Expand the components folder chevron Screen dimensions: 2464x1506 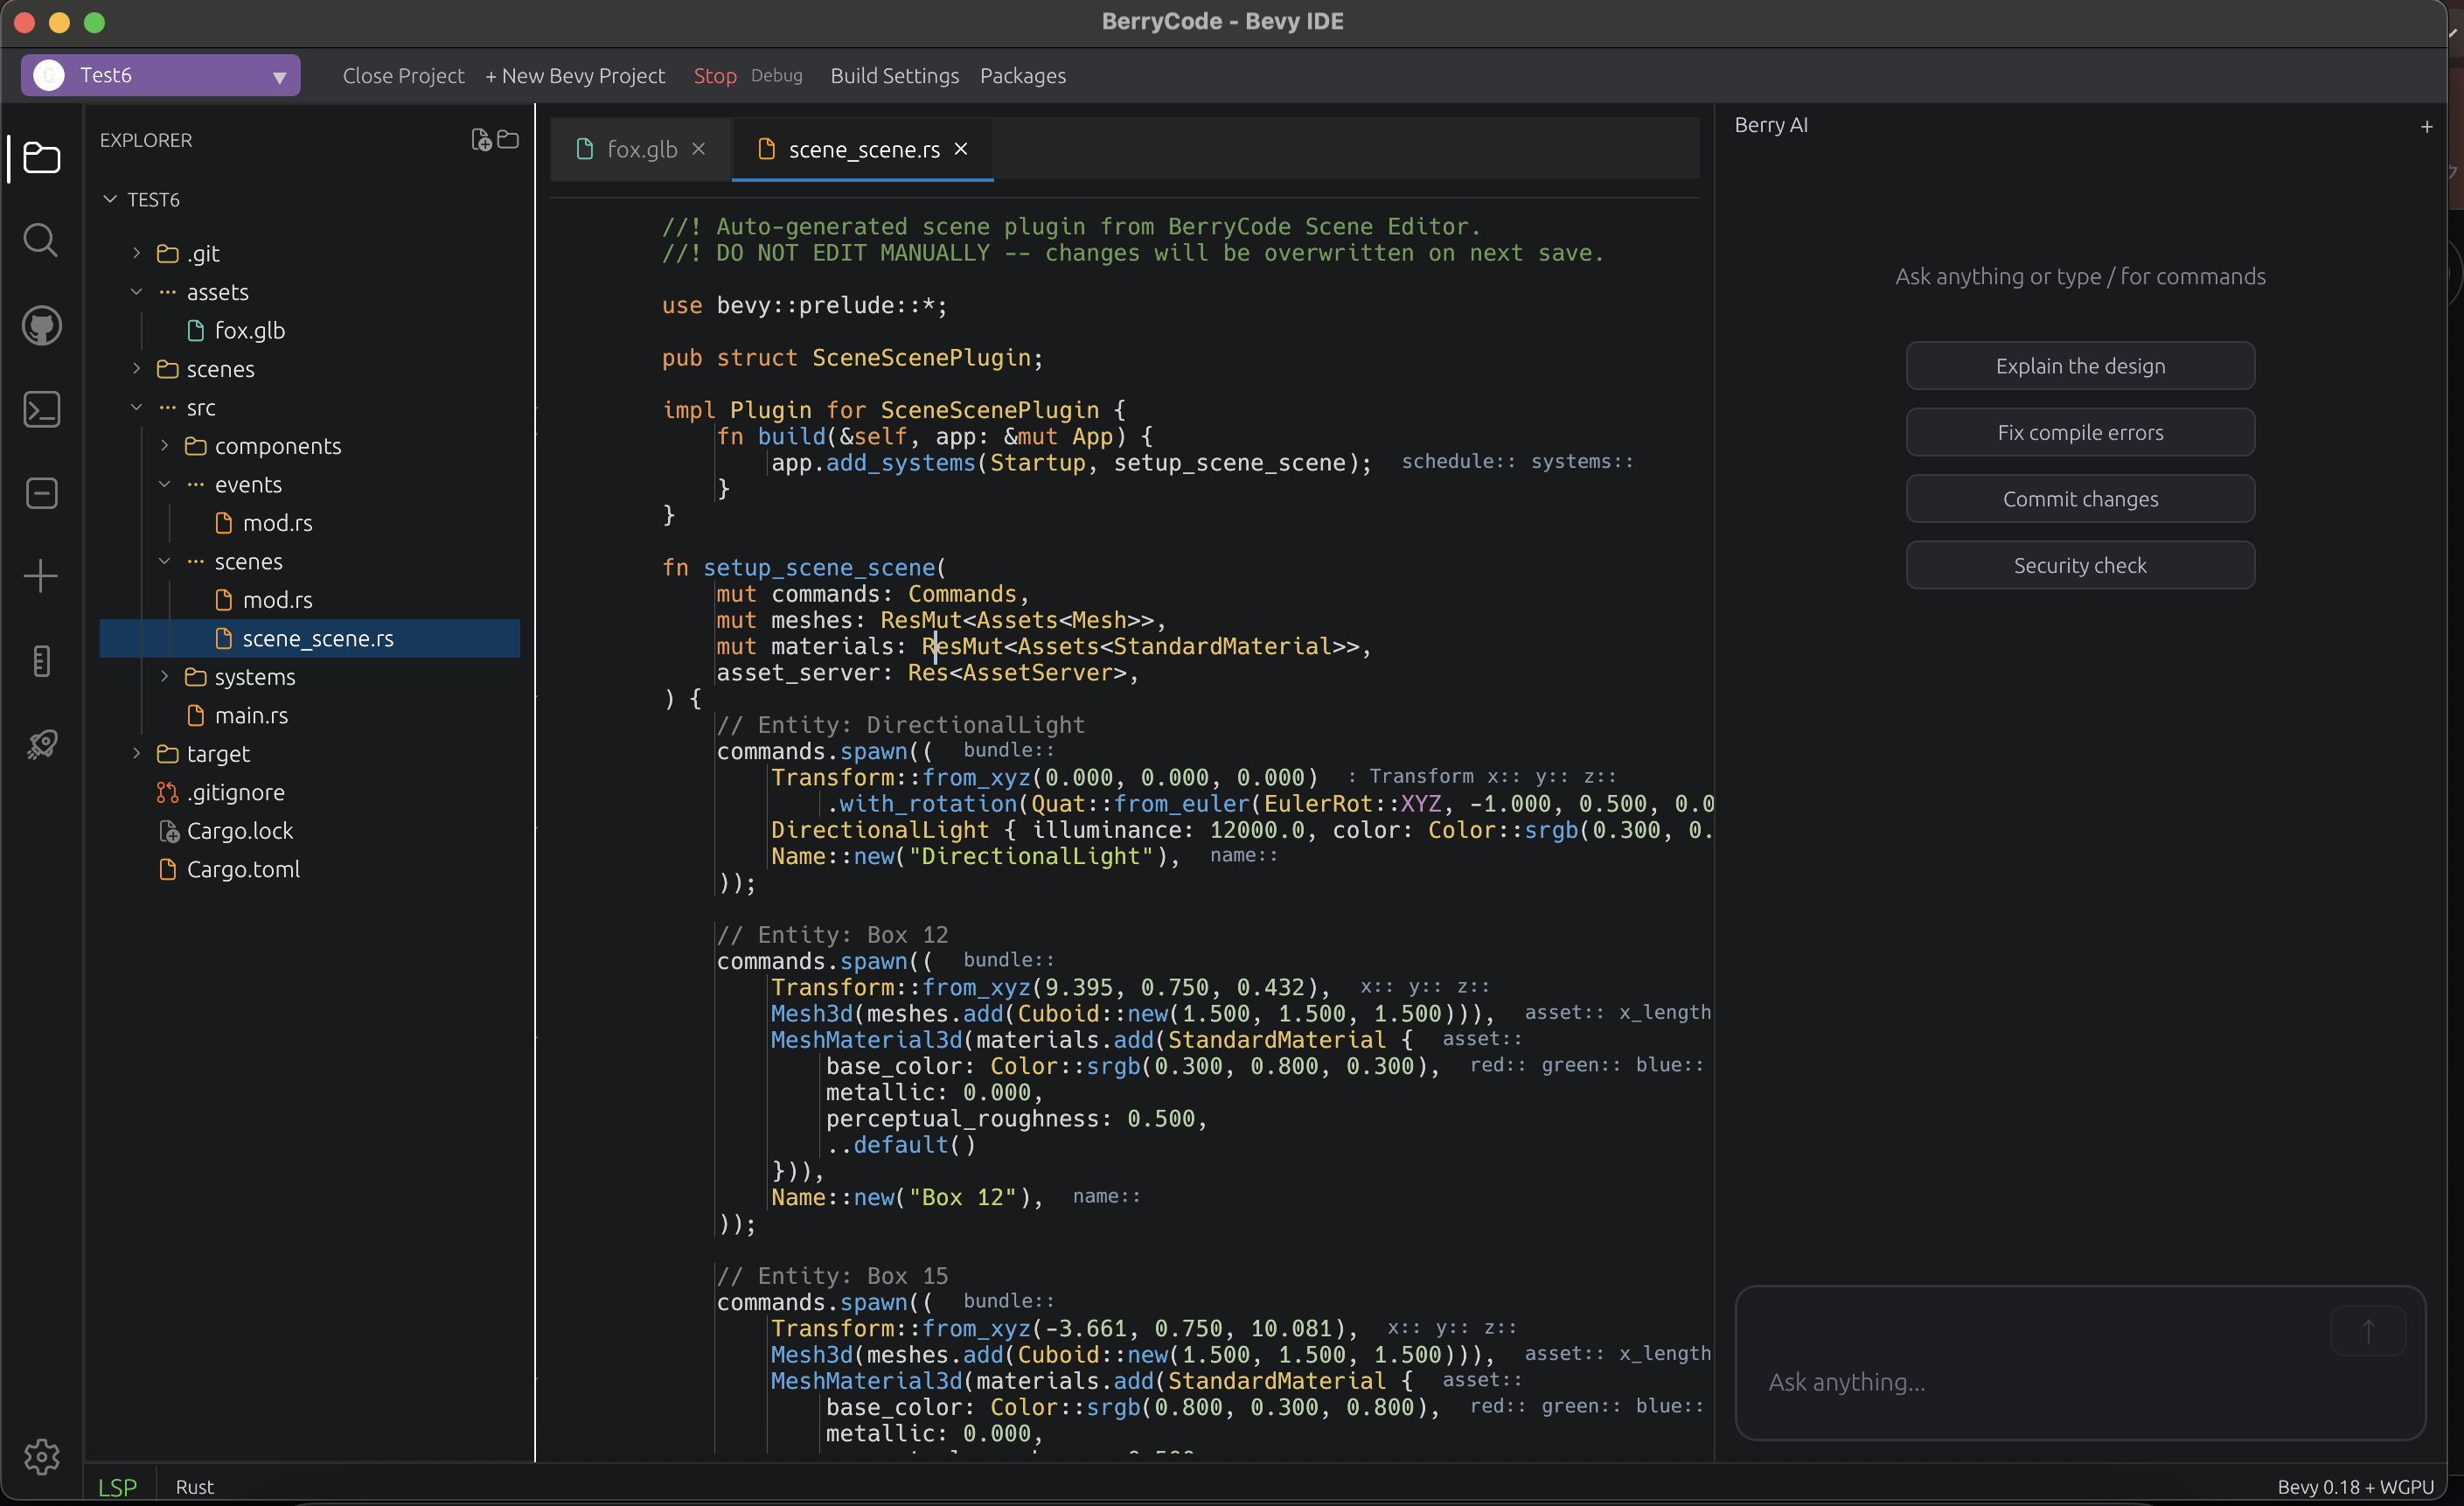[165, 445]
